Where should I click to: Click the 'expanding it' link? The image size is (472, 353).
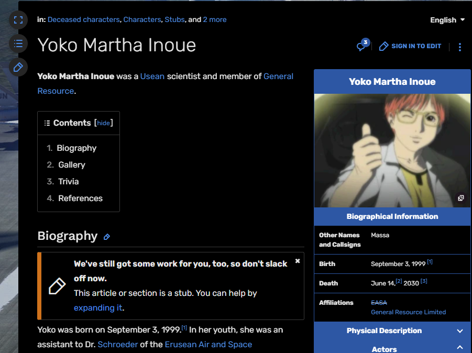click(98, 308)
